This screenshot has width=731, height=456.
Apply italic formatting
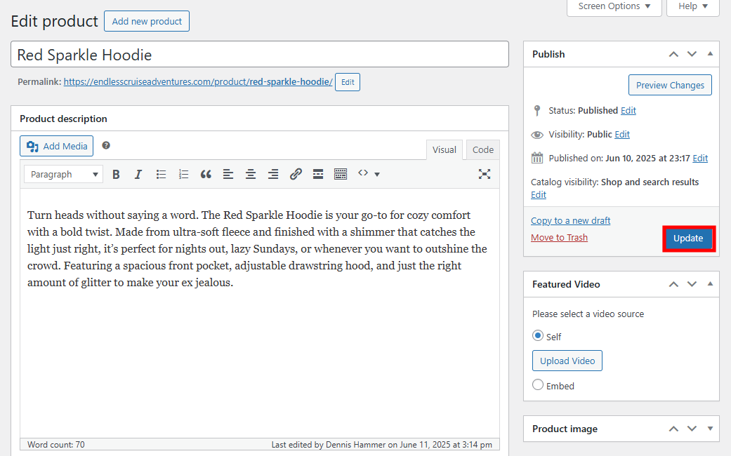[138, 174]
